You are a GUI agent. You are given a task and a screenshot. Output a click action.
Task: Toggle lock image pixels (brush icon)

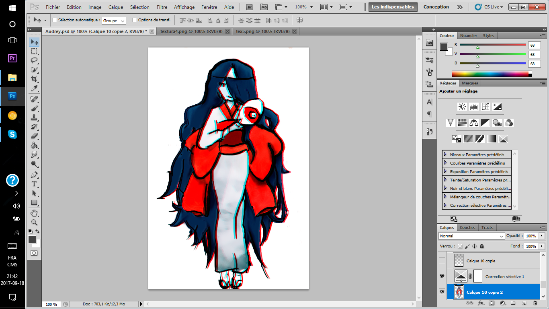click(x=467, y=246)
